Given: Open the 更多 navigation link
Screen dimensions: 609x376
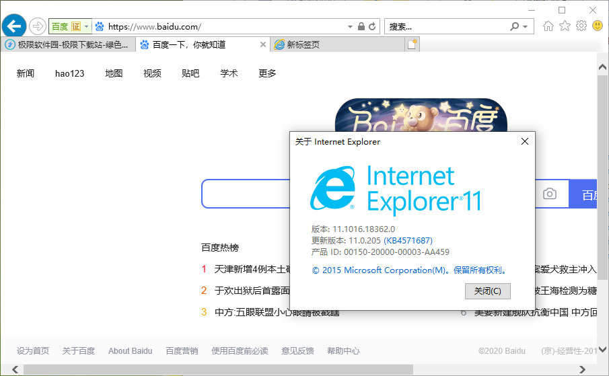Looking at the screenshot, I should coord(267,73).
